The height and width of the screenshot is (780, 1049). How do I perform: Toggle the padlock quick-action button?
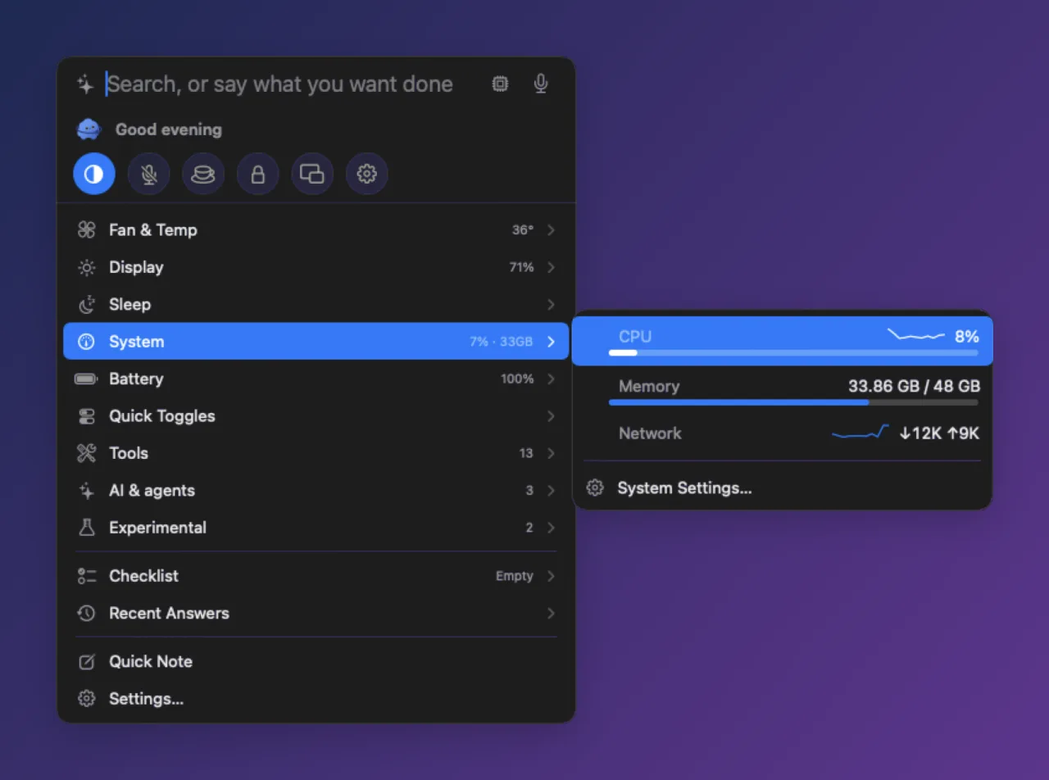(x=258, y=174)
